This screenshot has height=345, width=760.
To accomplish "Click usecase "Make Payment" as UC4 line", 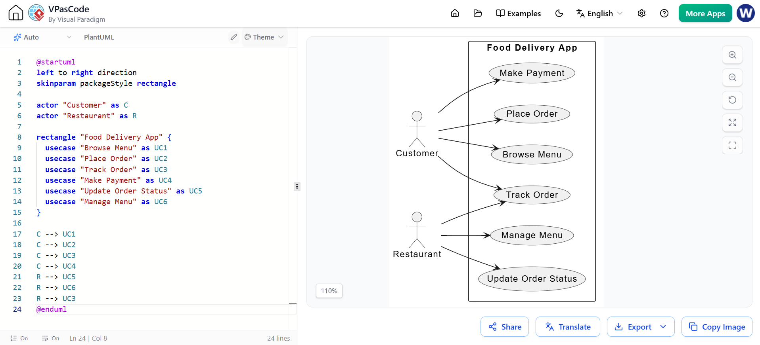I will coord(108,180).
